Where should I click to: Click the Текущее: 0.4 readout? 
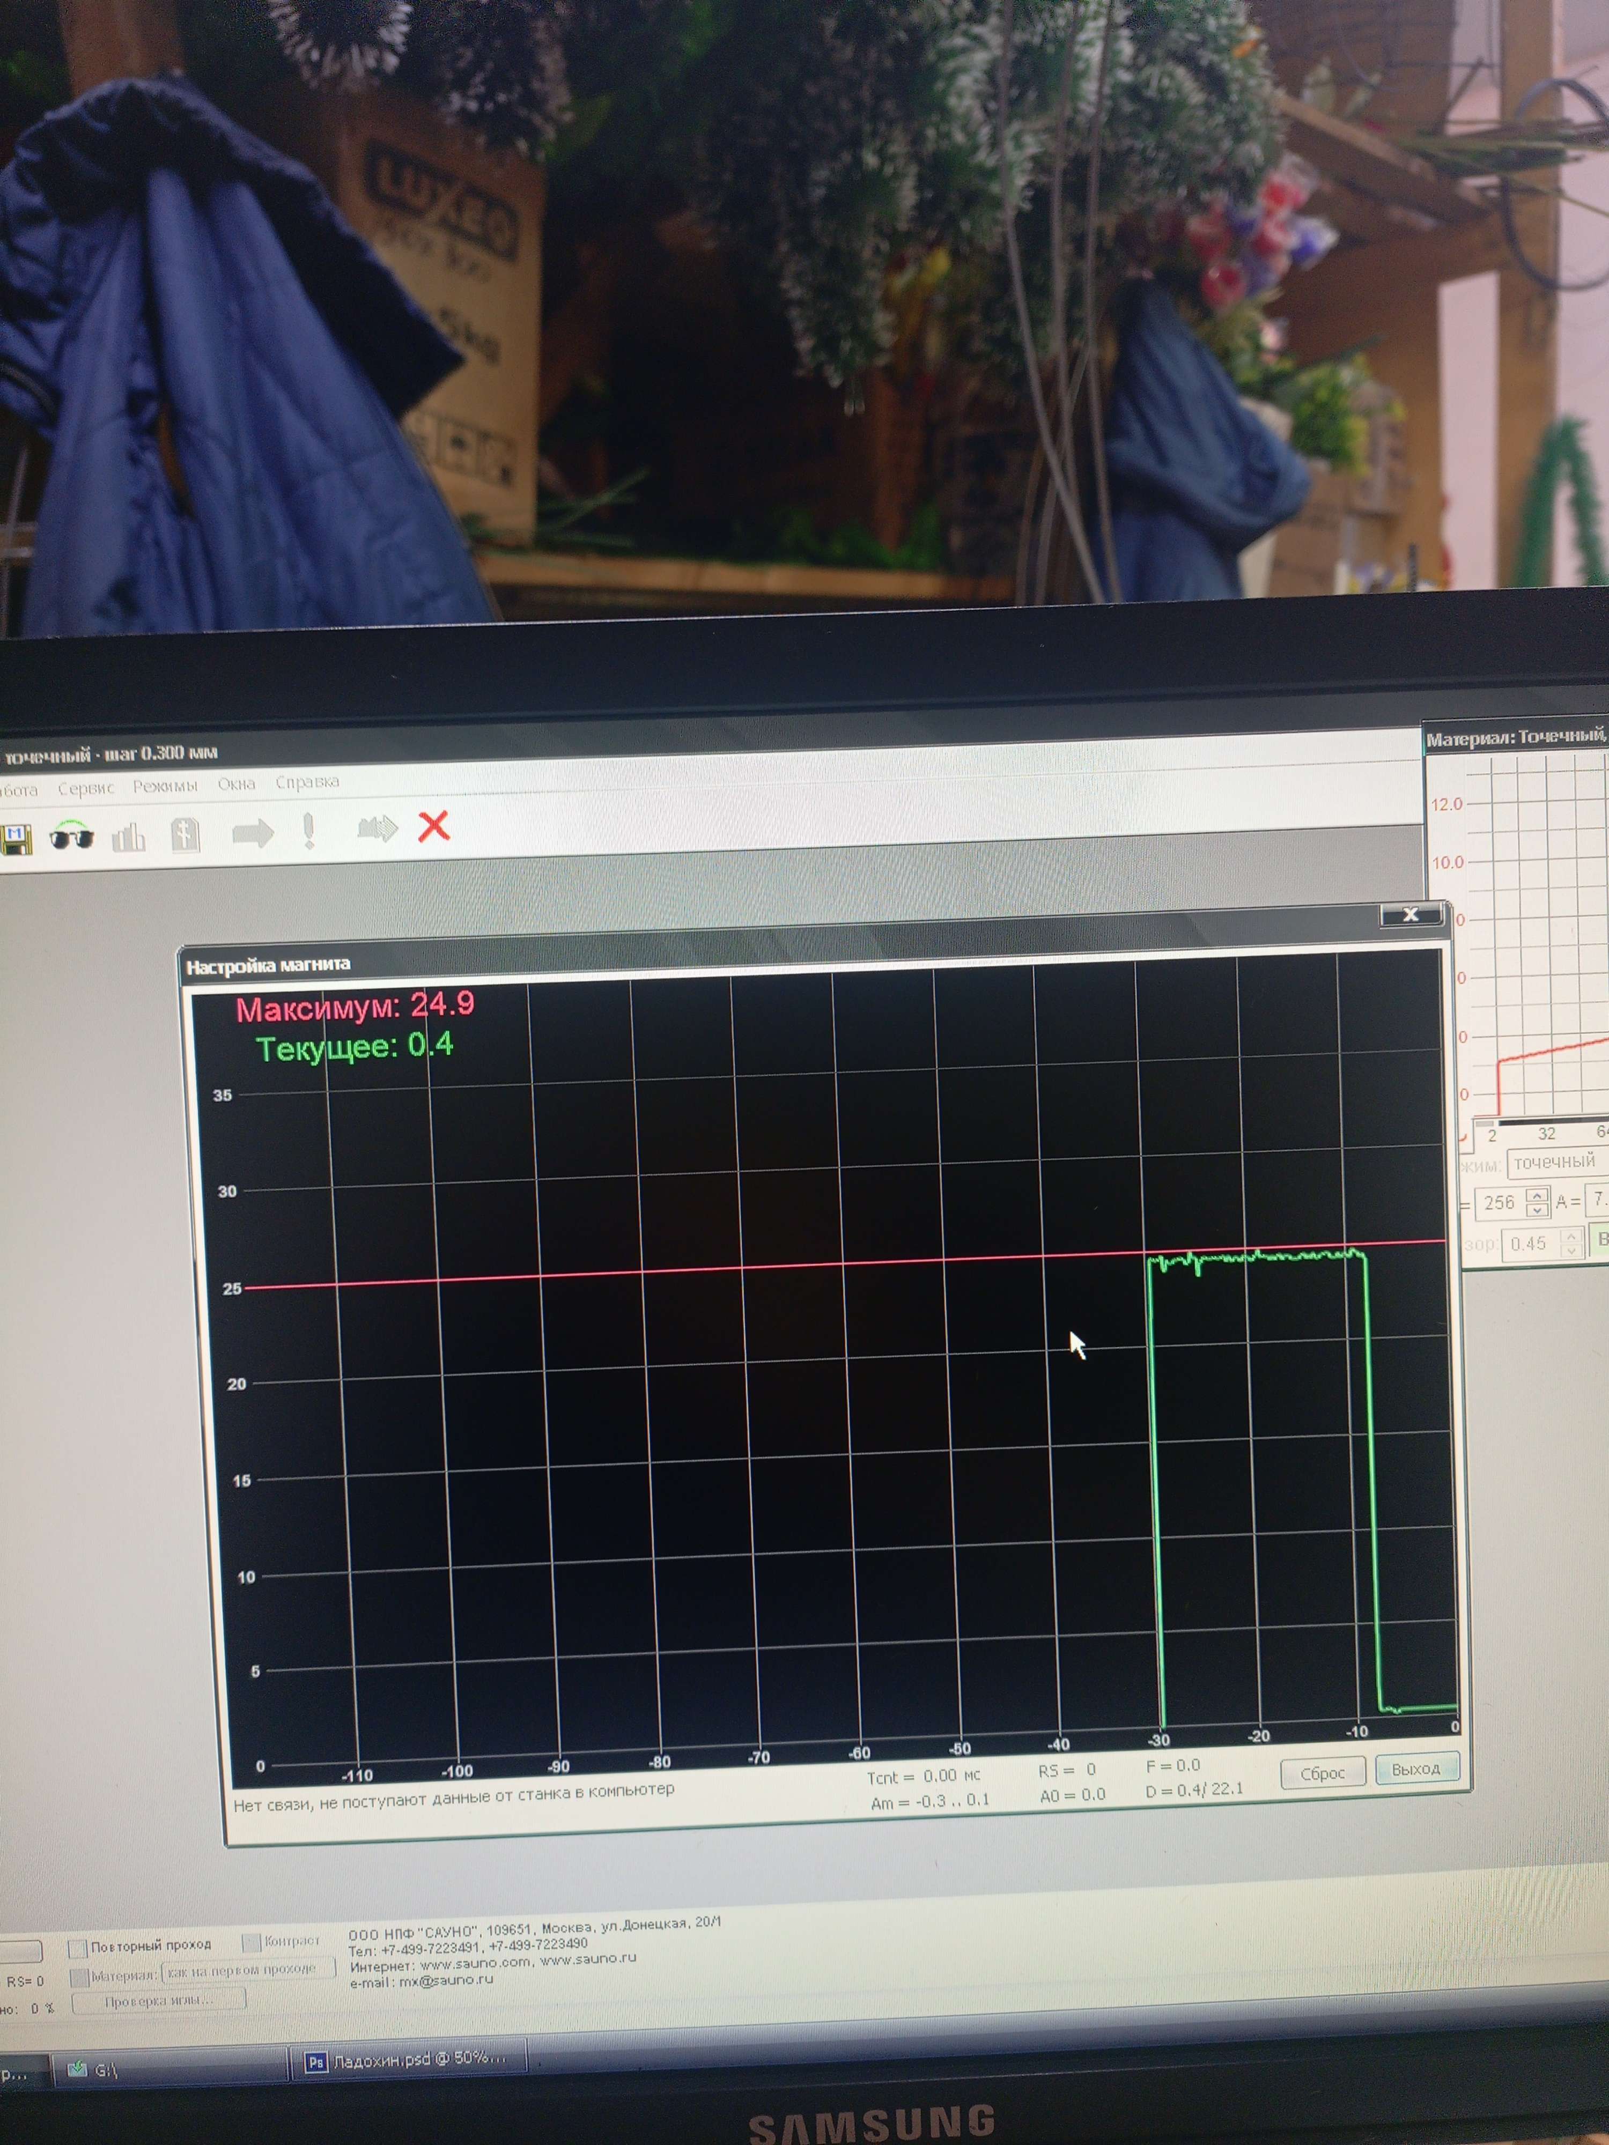click(x=355, y=1047)
